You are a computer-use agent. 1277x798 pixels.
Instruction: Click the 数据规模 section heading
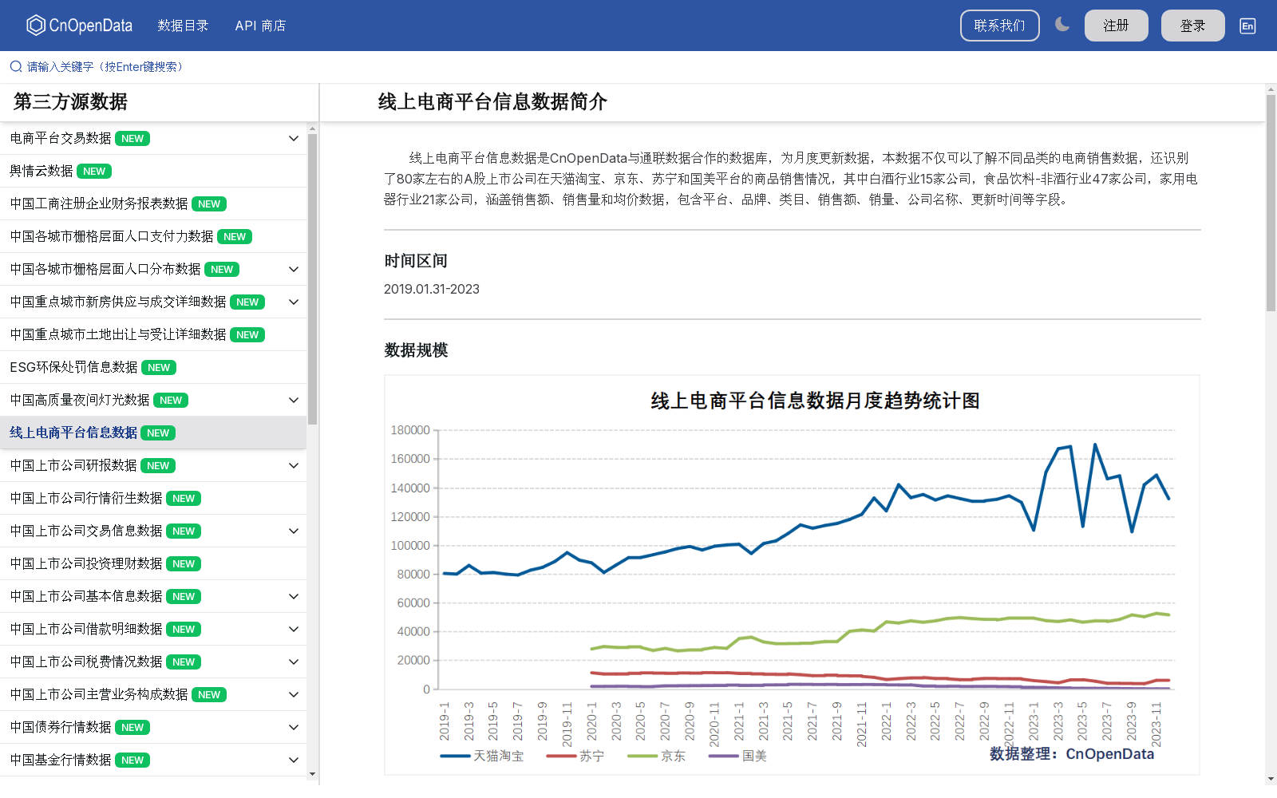pos(416,350)
